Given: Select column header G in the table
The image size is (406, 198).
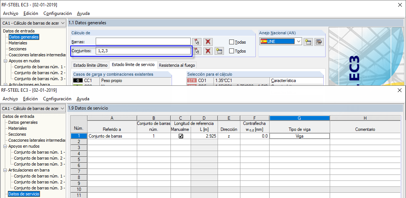Looking at the screenshot, I should (299, 118).
